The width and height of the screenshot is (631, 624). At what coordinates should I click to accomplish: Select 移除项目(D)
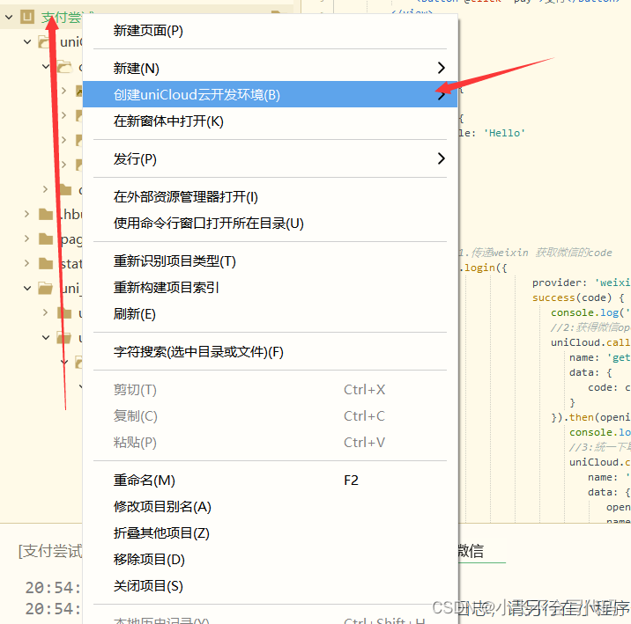click(270, 559)
